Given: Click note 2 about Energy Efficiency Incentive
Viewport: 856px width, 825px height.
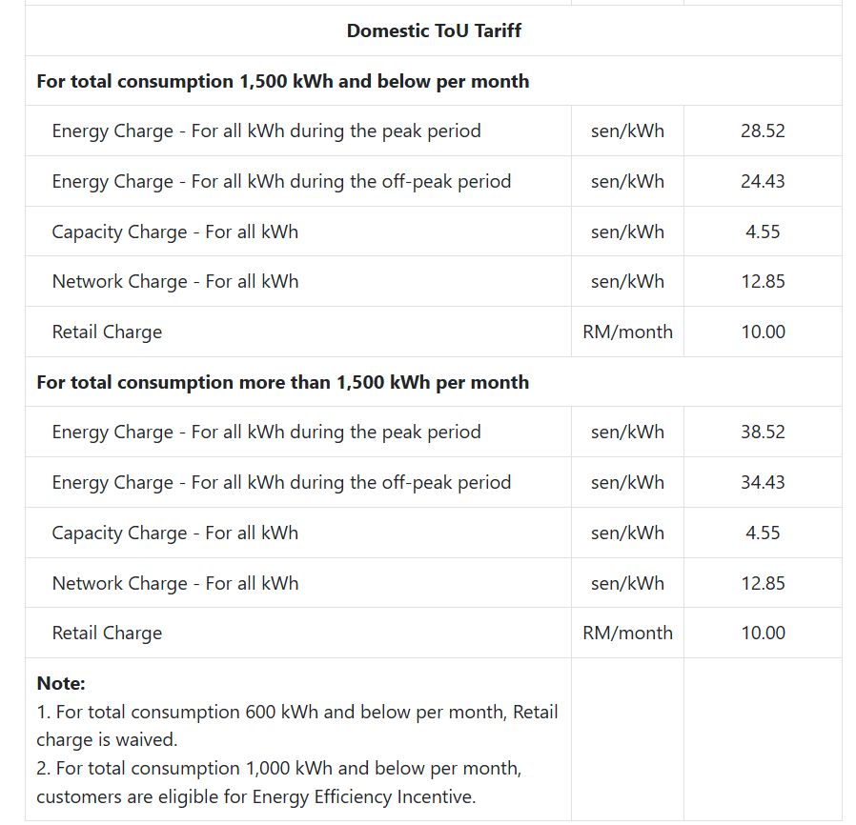Looking at the screenshot, I should pyautogui.click(x=278, y=782).
